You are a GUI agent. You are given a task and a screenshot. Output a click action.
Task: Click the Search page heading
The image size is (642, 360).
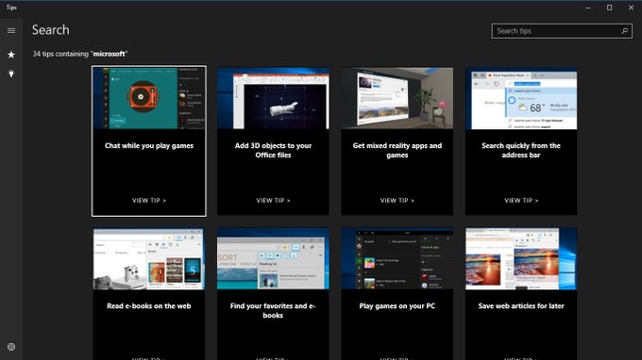coord(51,30)
